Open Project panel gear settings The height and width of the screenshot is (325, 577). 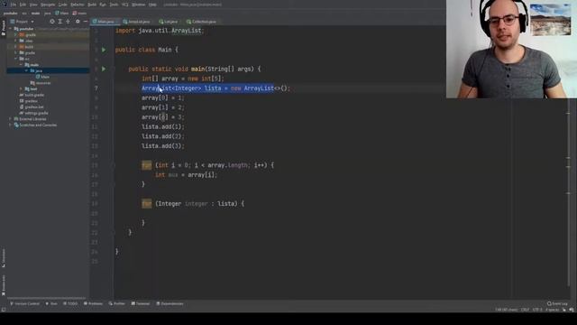pyautogui.click(x=78, y=22)
